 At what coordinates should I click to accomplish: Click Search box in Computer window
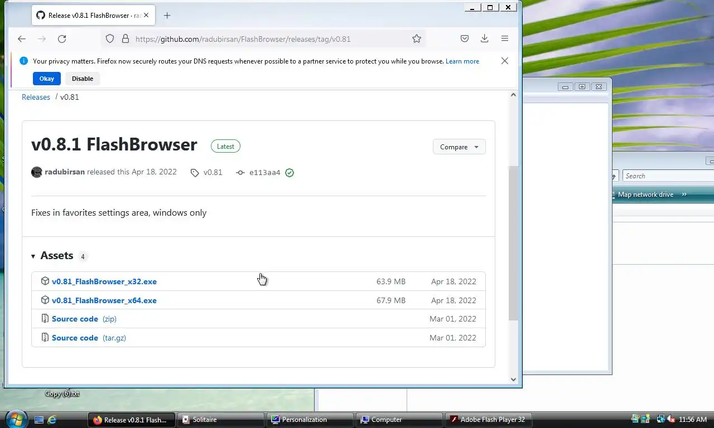(x=668, y=176)
